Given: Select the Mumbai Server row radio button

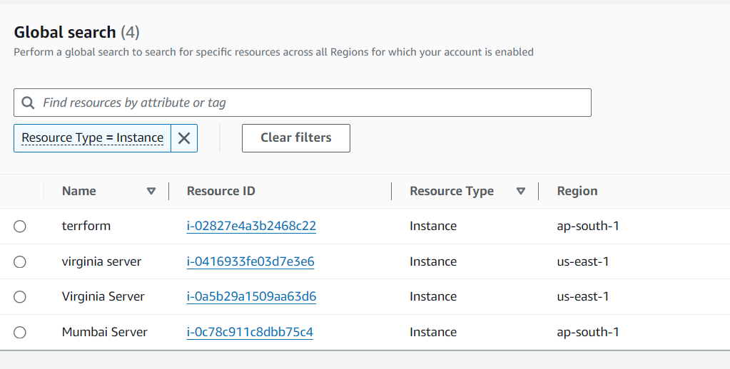Looking at the screenshot, I should [x=19, y=332].
